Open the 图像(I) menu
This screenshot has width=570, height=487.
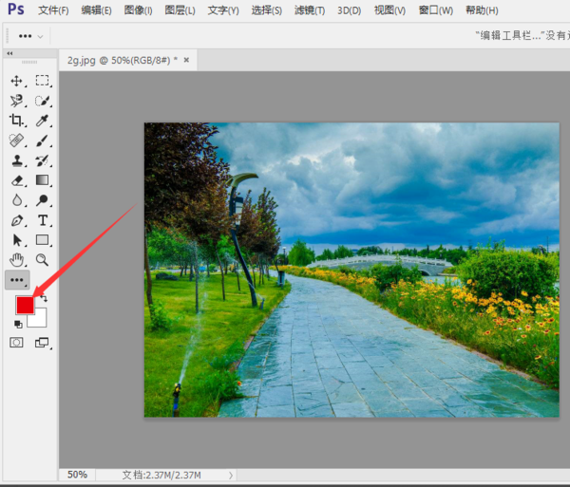[x=138, y=10]
